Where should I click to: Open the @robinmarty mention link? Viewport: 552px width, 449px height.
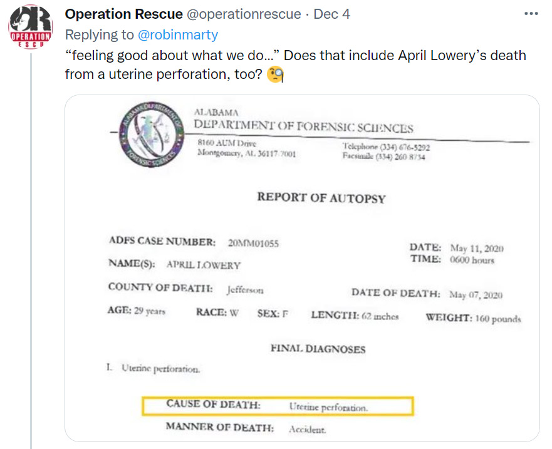click(x=178, y=34)
